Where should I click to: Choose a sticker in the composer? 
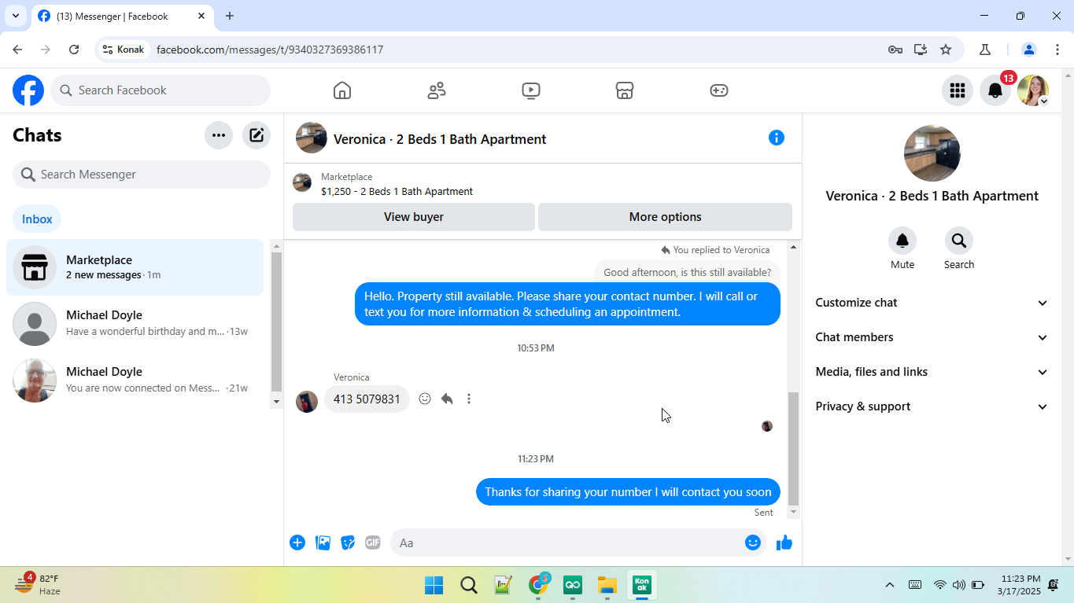click(348, 542)
